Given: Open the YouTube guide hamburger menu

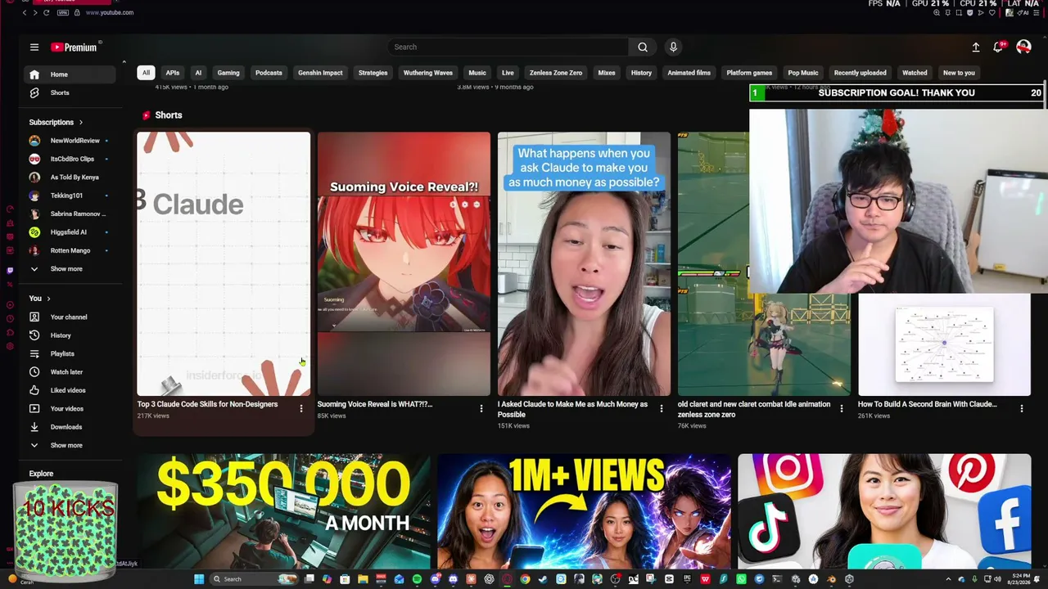Looking at the screenshot, I should [34, 47].
